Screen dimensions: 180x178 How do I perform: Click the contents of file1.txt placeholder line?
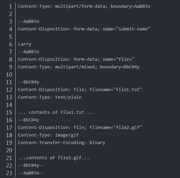coord(56,112)
